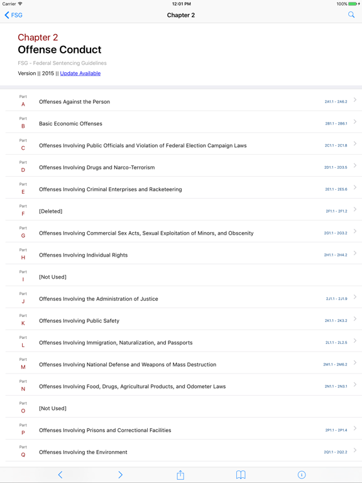Open the Update Available link
The image size is (362, 483).
click(x=80, y=74)
